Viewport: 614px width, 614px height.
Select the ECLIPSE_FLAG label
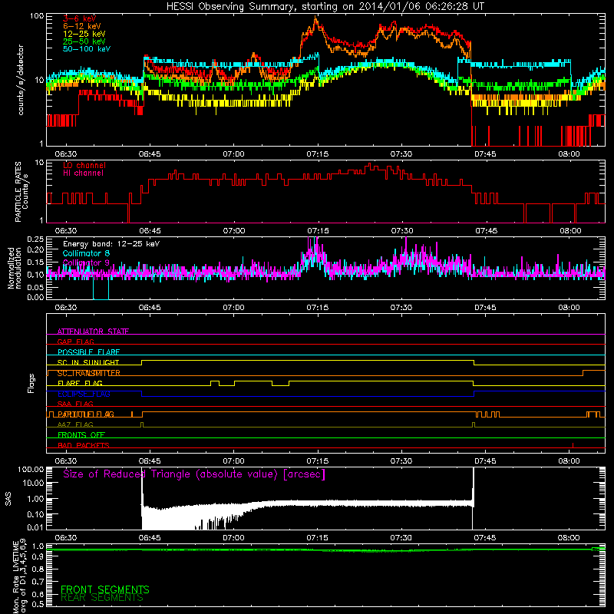click(84, 394)
